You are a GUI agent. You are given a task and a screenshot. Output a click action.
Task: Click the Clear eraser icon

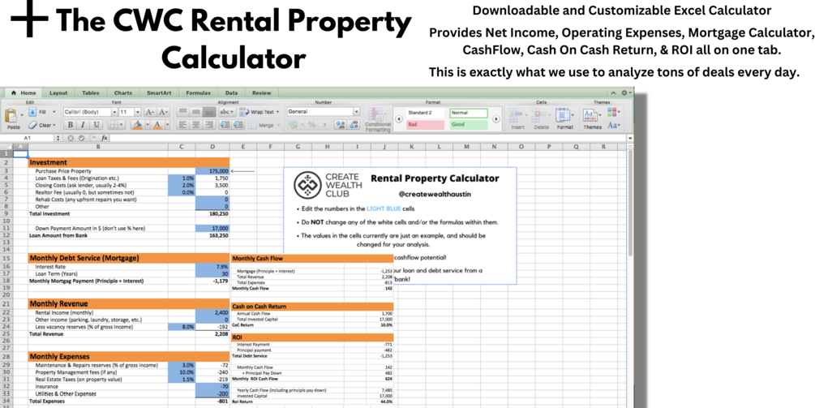click(x=32, y=125)
